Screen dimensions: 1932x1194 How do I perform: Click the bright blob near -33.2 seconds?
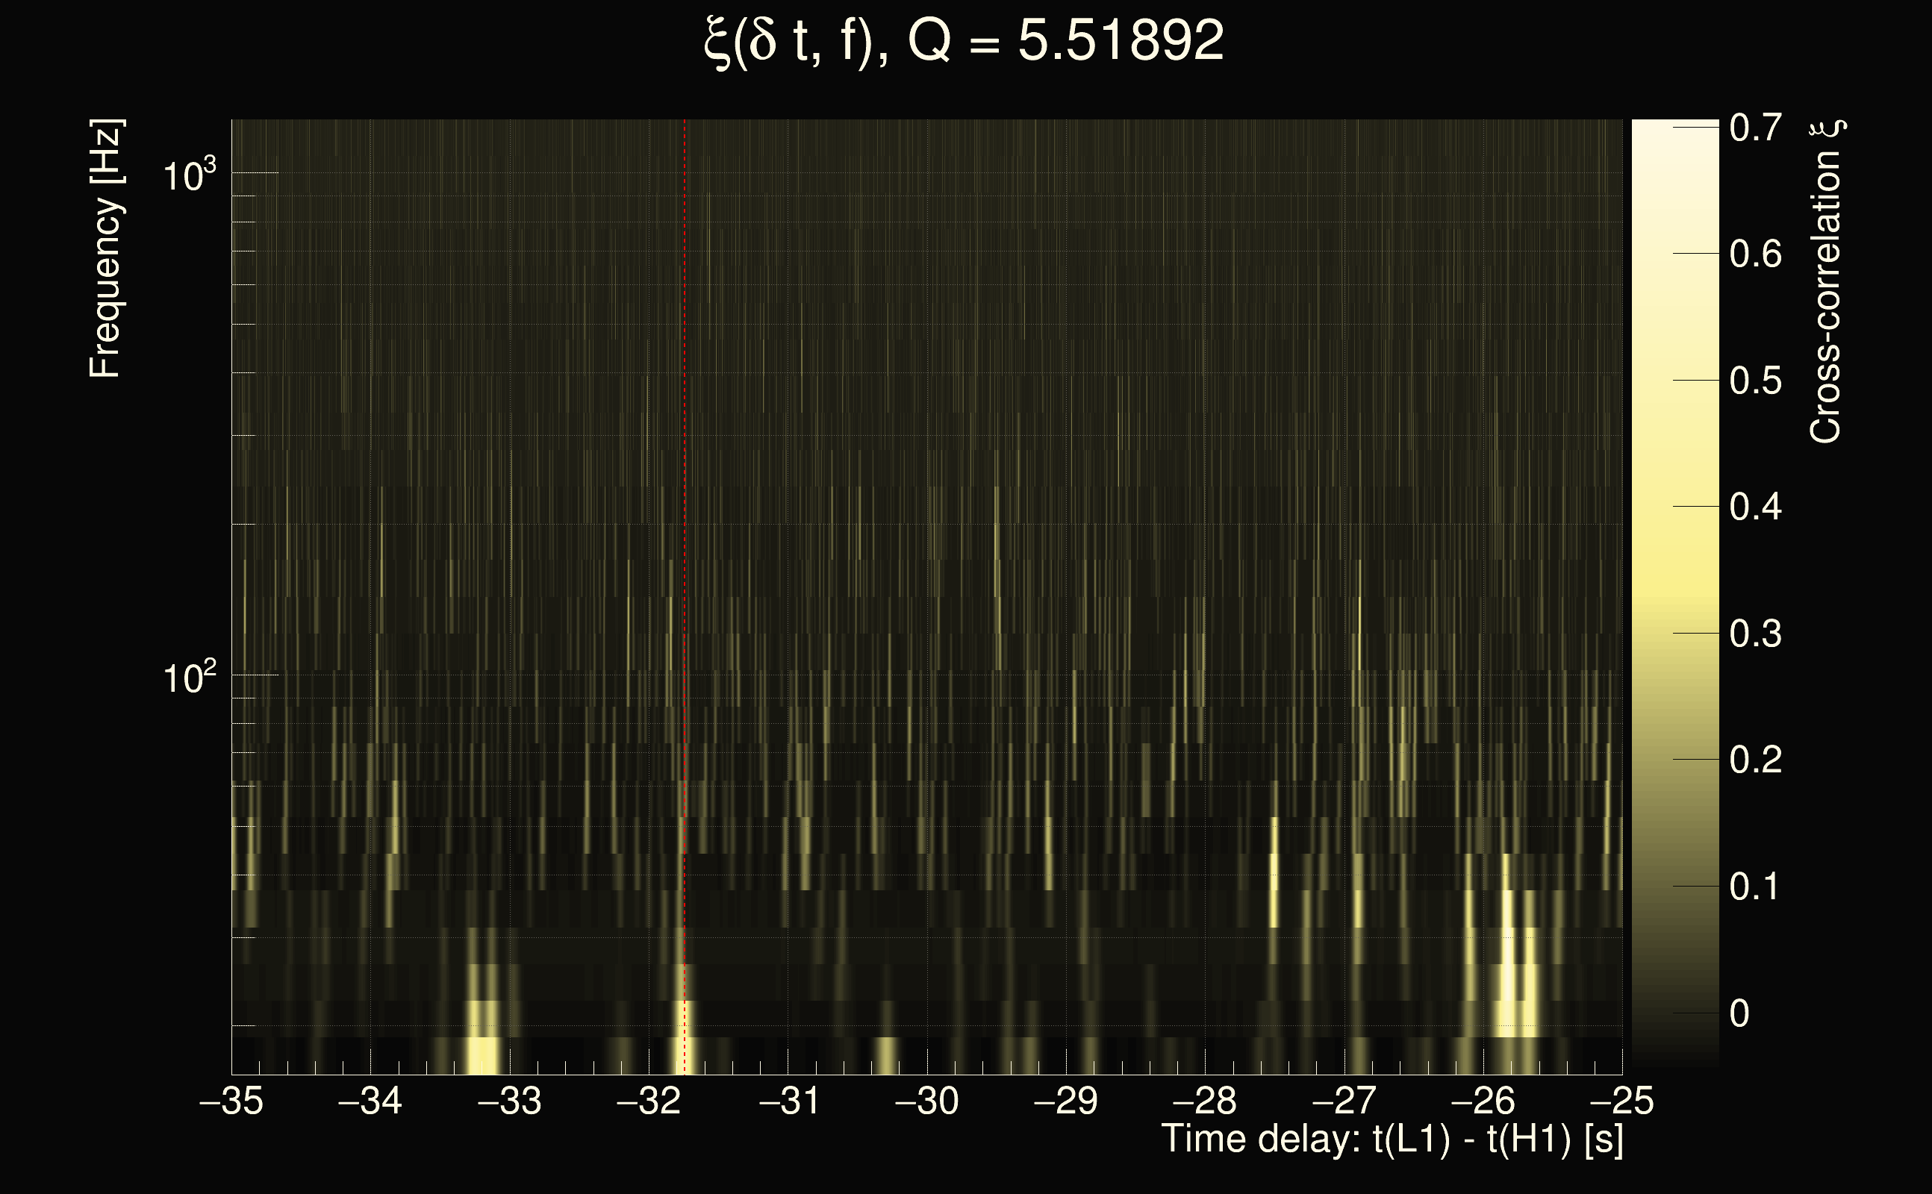pos(482,1054)
